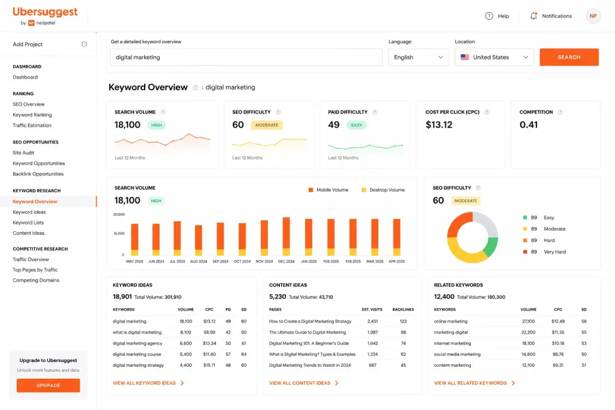
Task: Click info icon next to Paid Difficulty
Action: (375, 112)
